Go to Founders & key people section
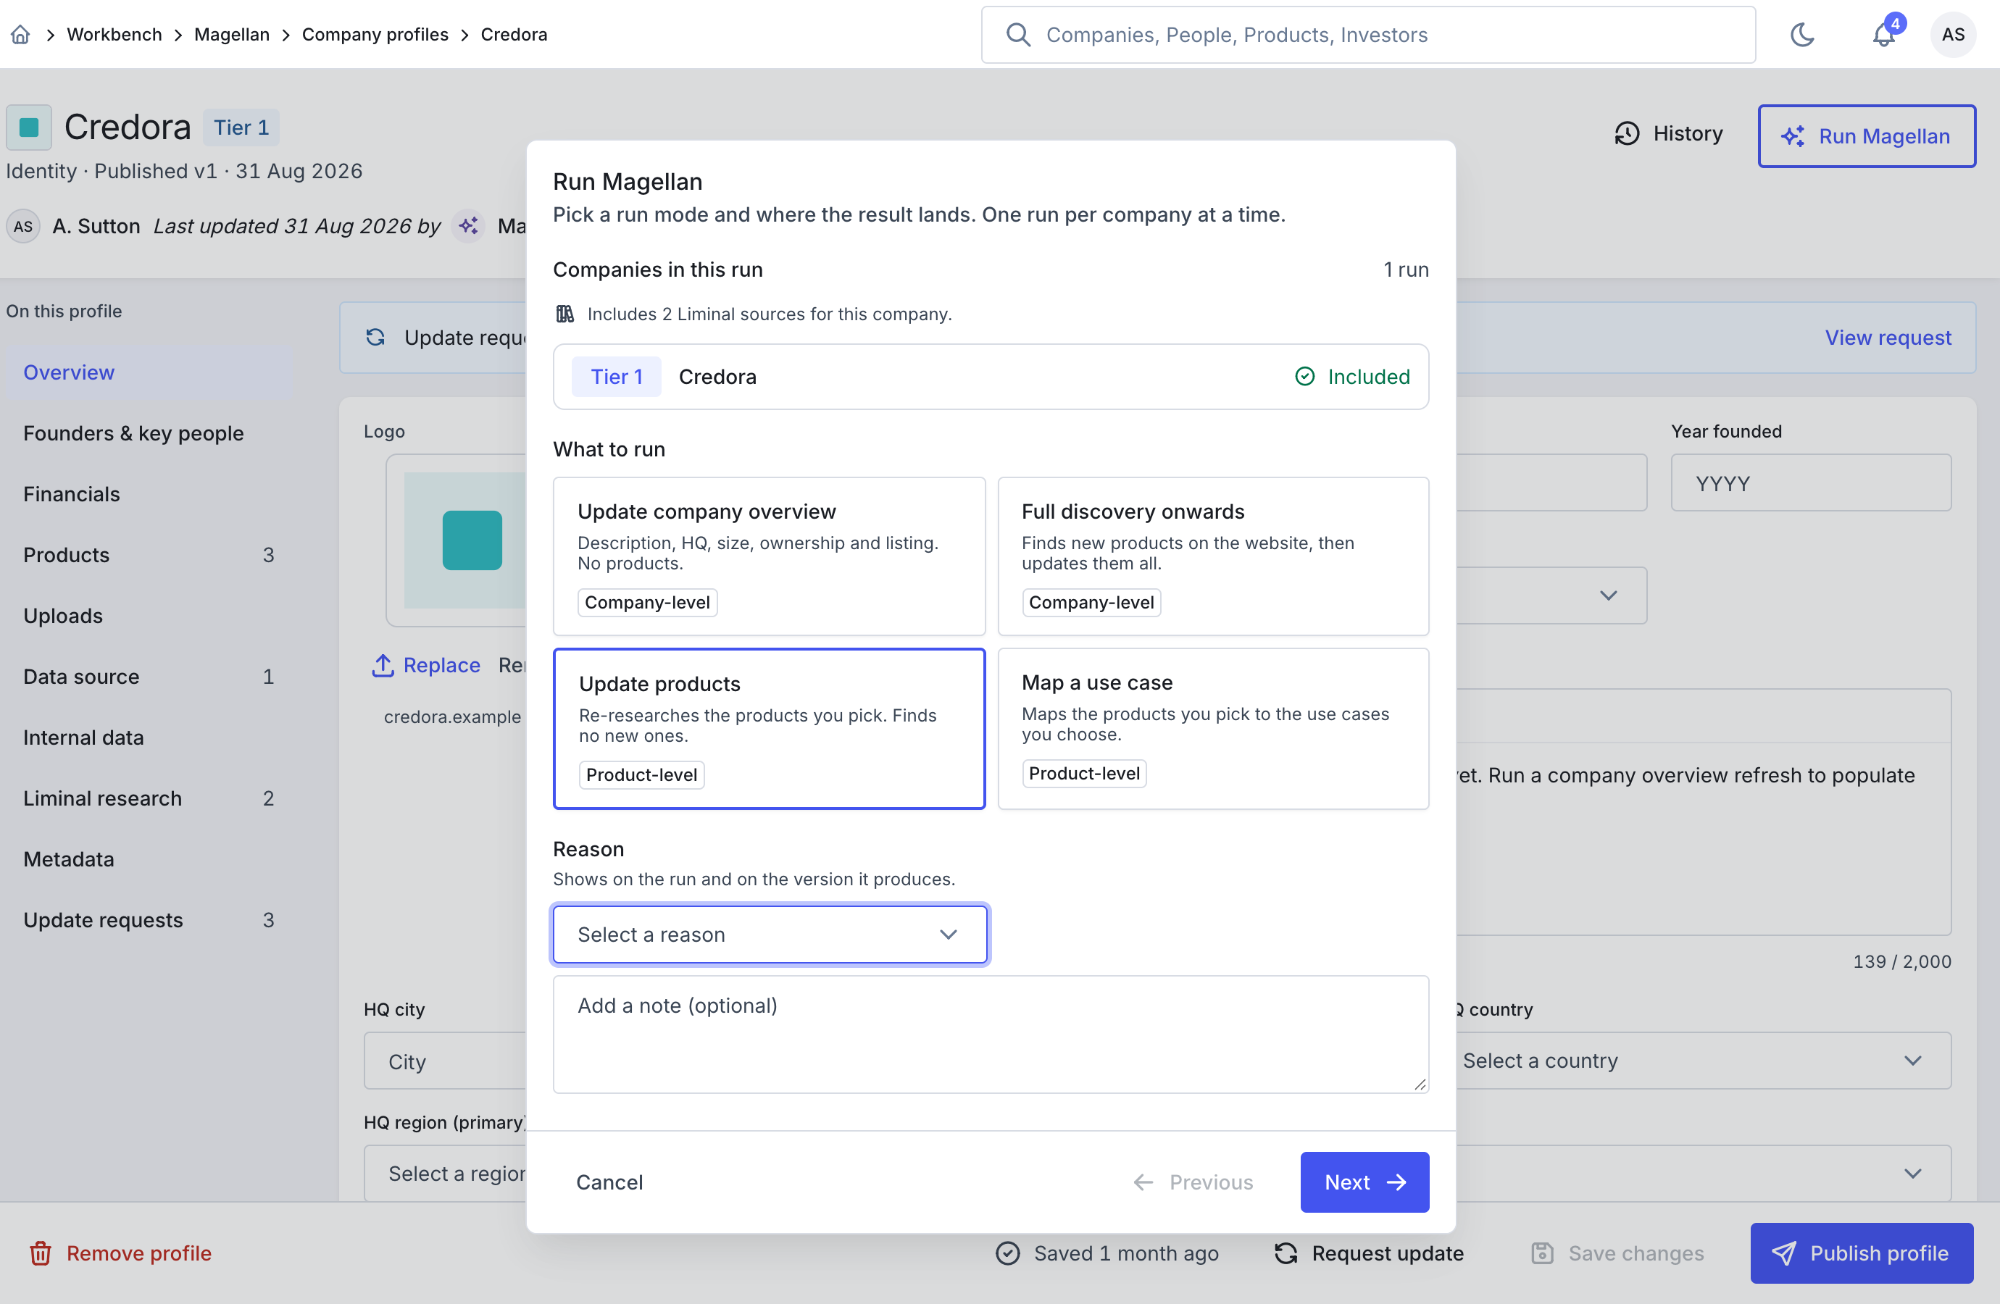Viewport: 2000px width, 1304px height. (149, 432)
